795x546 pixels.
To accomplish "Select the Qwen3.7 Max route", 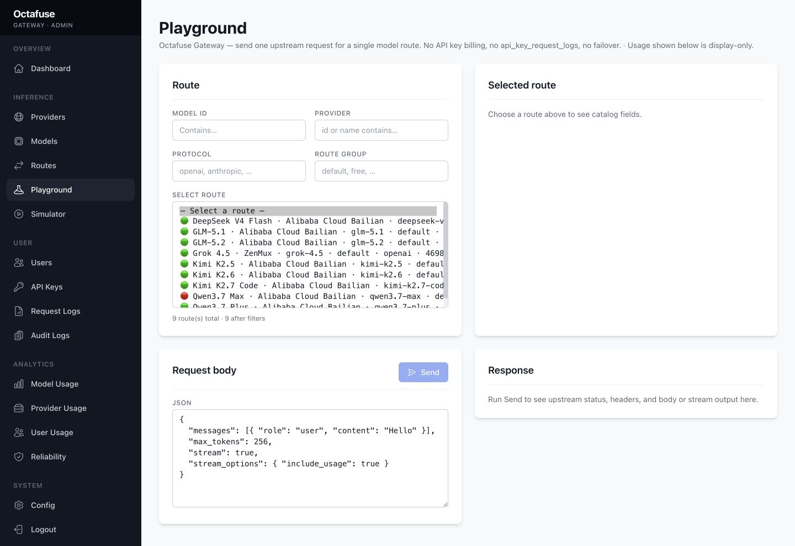I will pos(311,296).
